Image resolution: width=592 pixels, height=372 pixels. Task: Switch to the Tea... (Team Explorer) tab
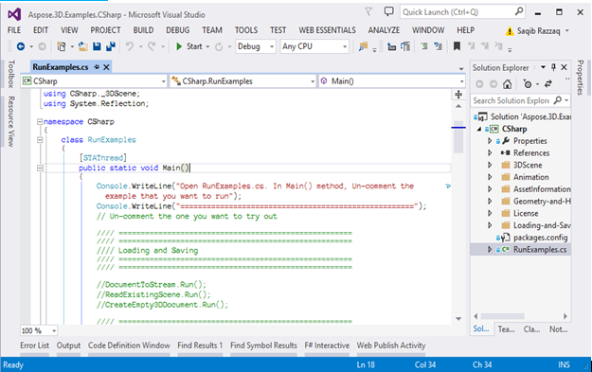(506, 329)
